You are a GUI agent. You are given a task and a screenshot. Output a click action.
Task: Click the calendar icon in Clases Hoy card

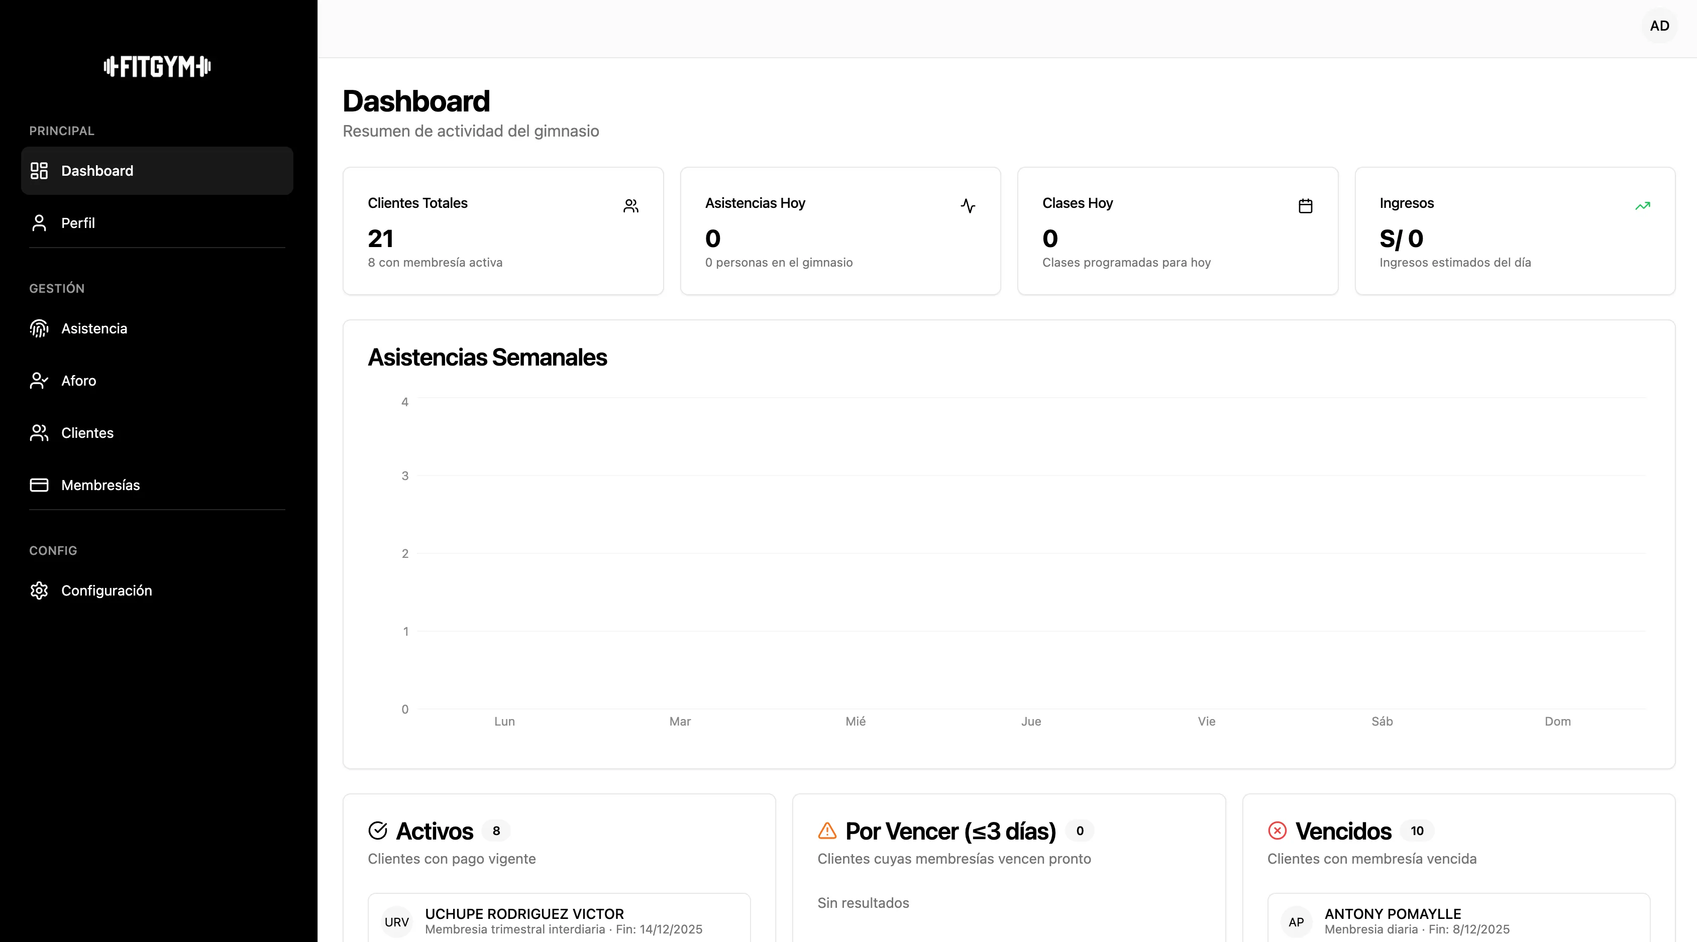(x=1305, y=206)
